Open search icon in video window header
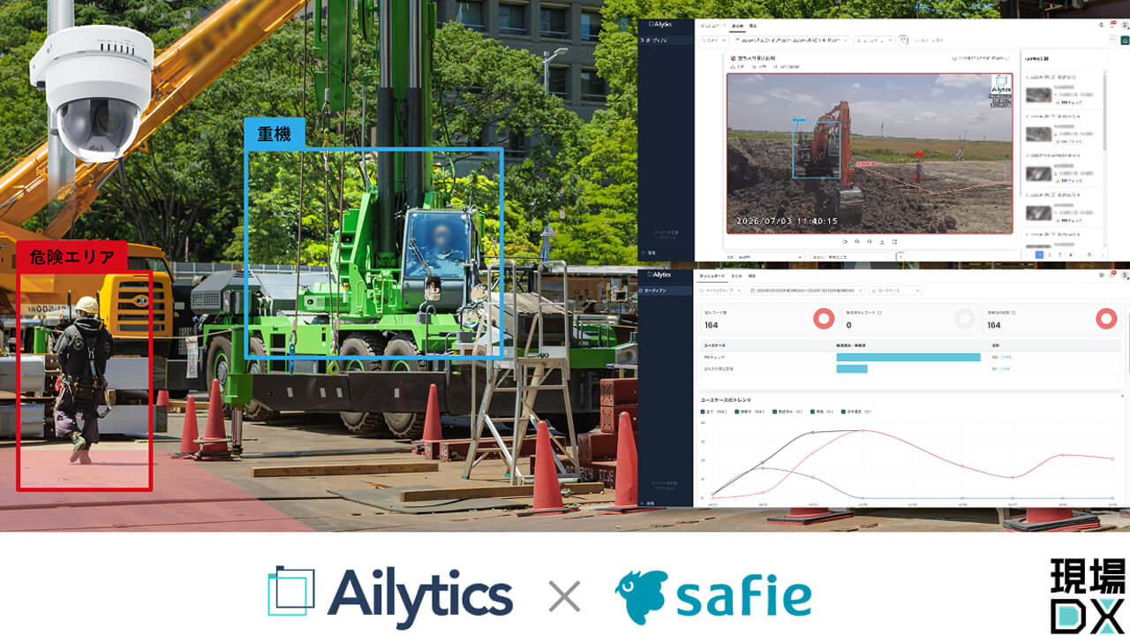The height and width of the screenshot is (636, 1130). point(1101,25)
